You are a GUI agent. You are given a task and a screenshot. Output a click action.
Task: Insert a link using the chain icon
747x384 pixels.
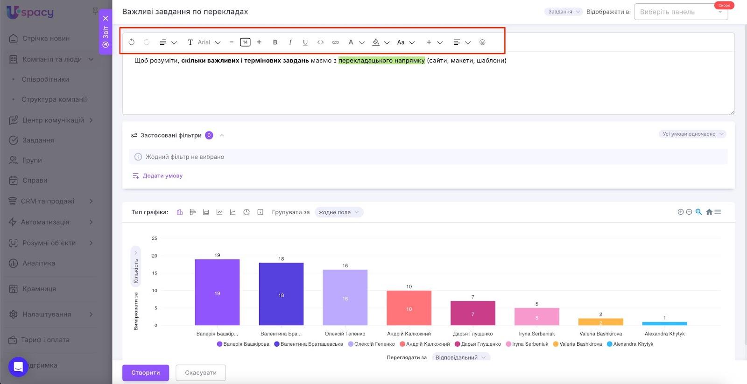tap(335, 42)
